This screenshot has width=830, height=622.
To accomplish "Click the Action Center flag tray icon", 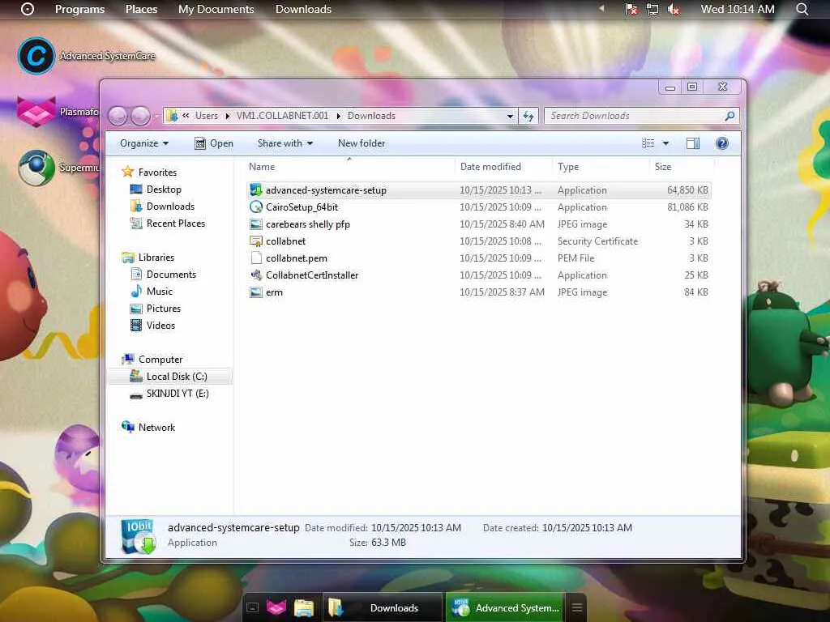I will point(631,9).
